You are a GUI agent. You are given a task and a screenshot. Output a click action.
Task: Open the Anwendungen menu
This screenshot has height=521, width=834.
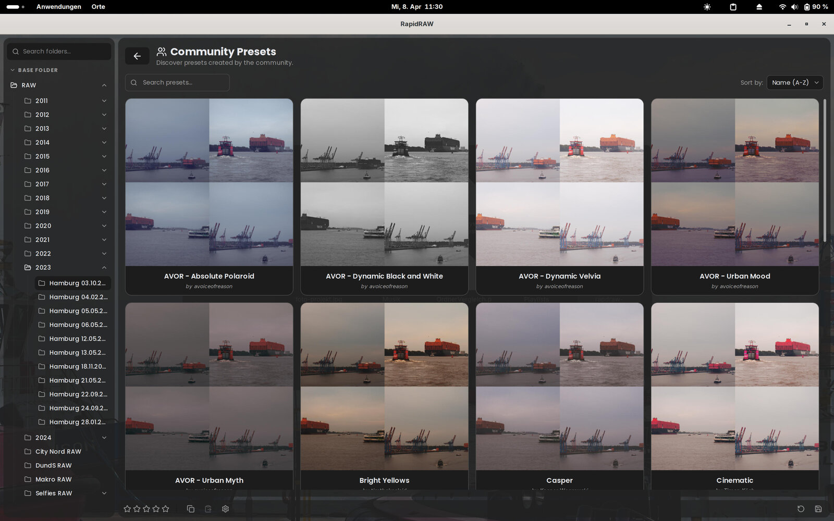coord(58,7)
